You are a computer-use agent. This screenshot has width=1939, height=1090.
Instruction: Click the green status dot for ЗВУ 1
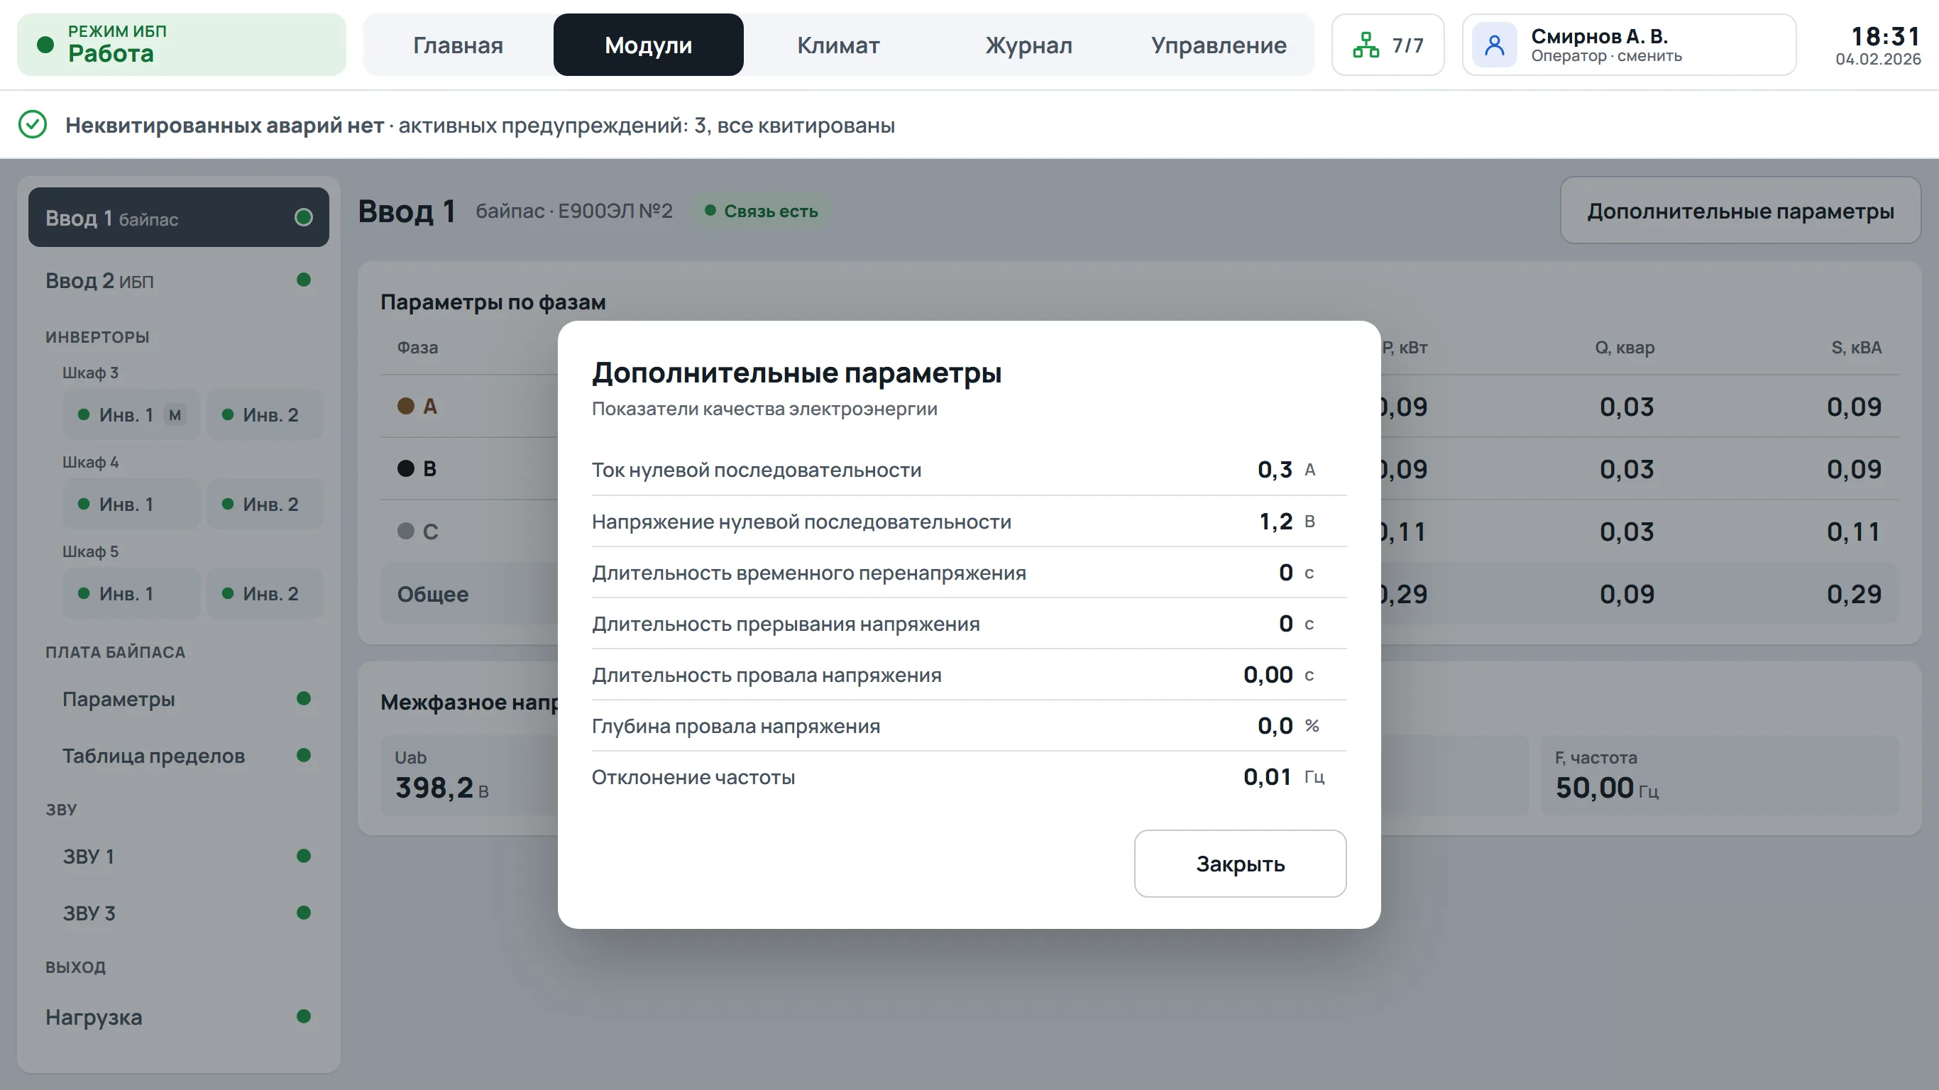[x=303, y=856]
